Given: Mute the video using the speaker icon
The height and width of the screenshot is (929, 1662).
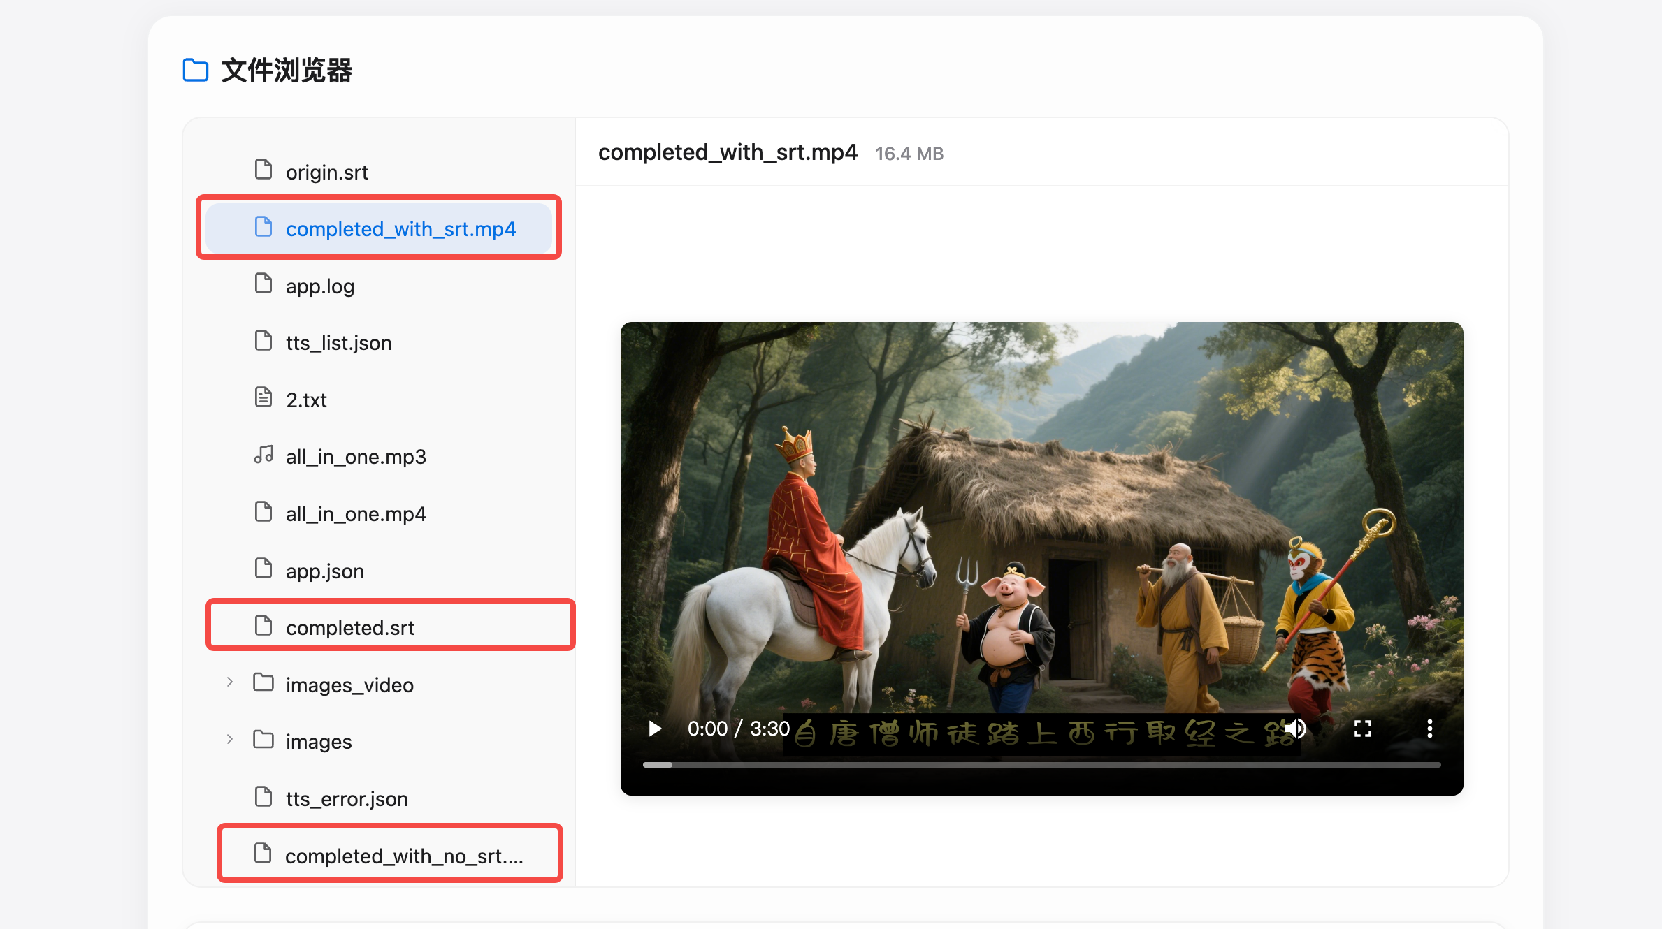Looking at the screenshot, I should [1295, 729].
